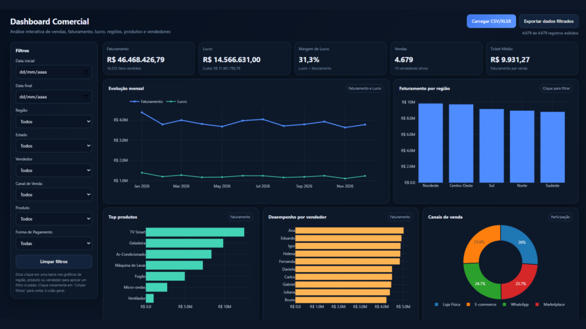The height and width of the screenshot is (329, 586).
Task: Click the Nordeste region bar
Action: click(430, 143)
